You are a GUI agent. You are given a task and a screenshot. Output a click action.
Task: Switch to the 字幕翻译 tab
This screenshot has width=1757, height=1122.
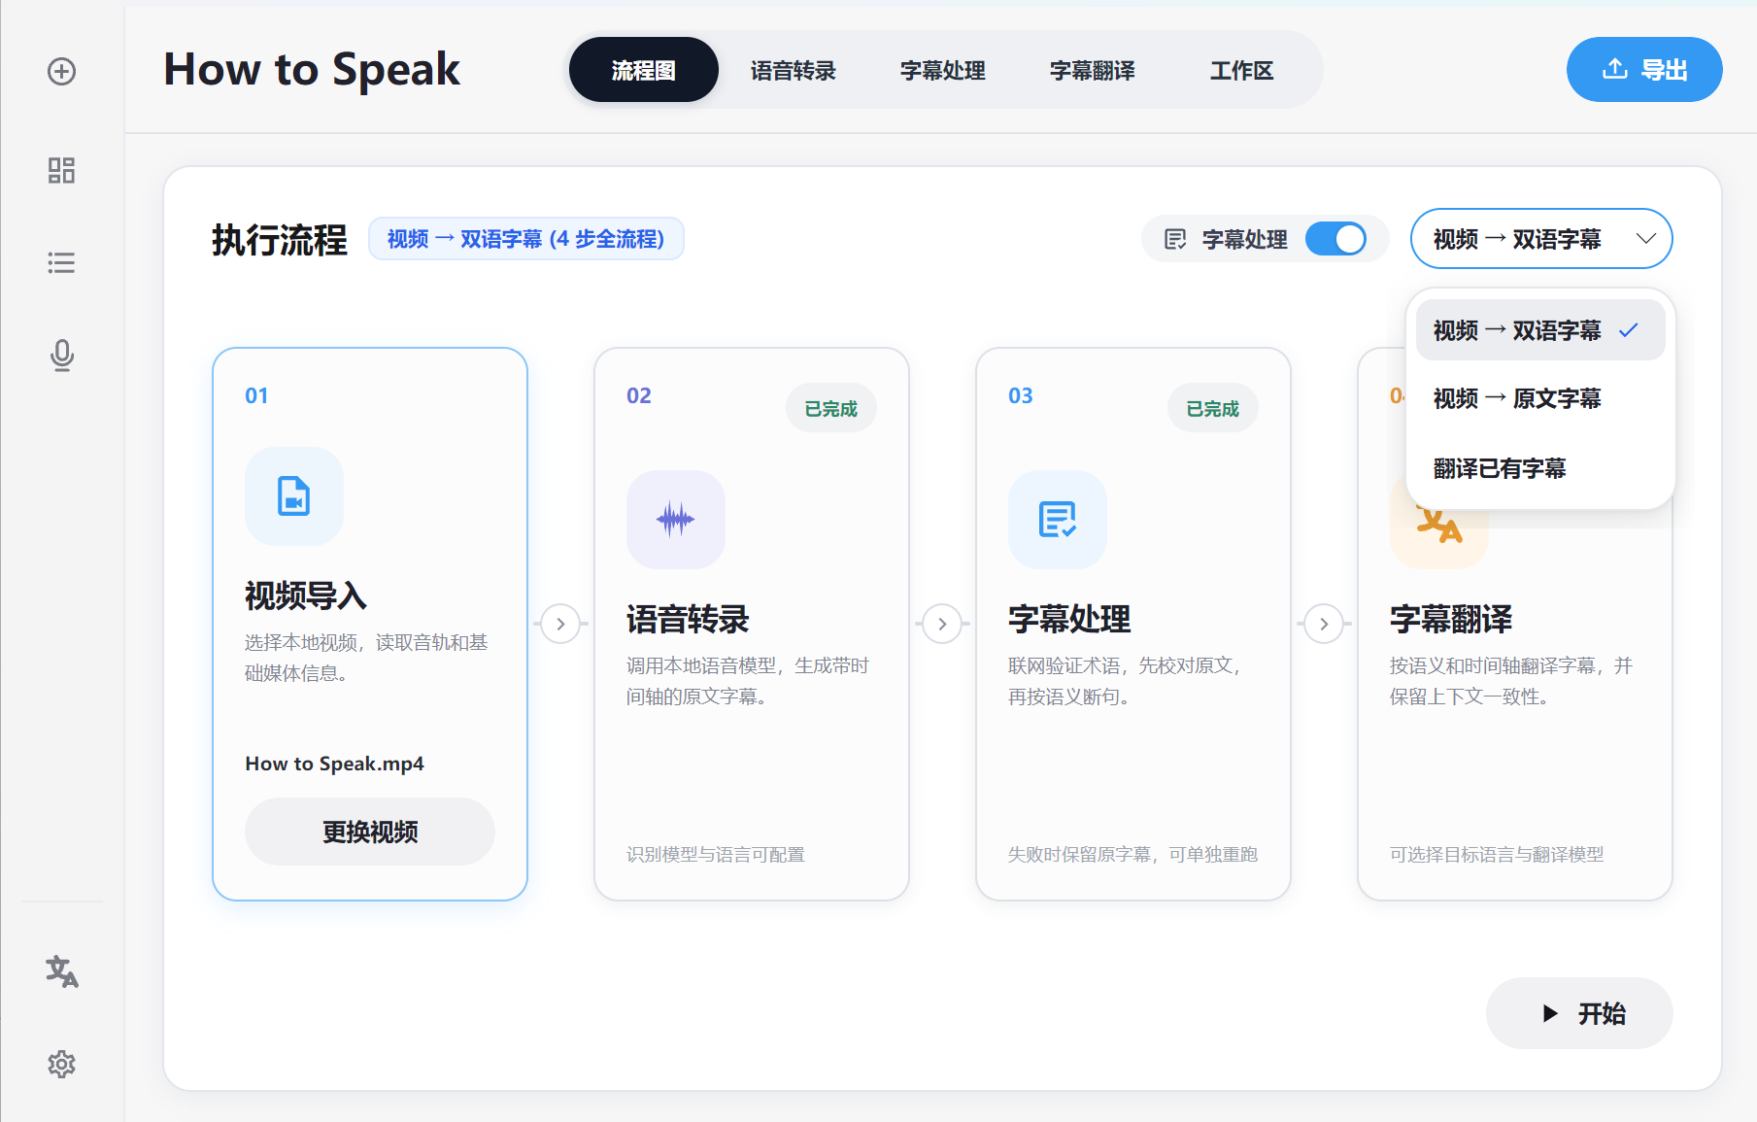coord(1092,70)
